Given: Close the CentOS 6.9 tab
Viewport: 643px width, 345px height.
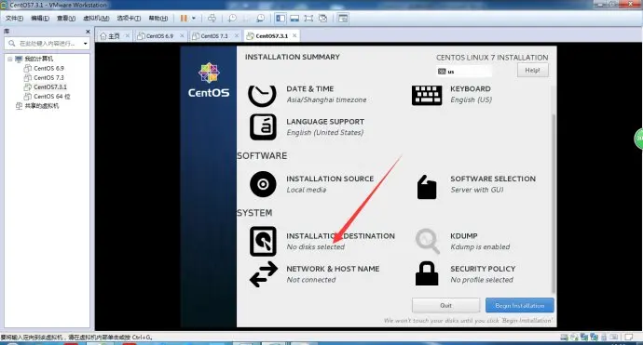Looking at the screenshot, I should pos(182,35).
